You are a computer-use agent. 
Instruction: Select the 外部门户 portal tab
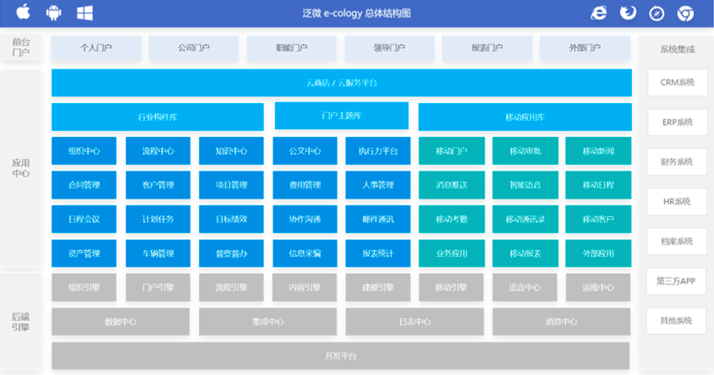(x=585, y=48)
